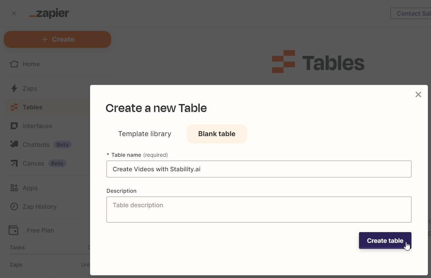Click the Free Plan wallet icon
431x278 pixels.
tap(13, 230)
